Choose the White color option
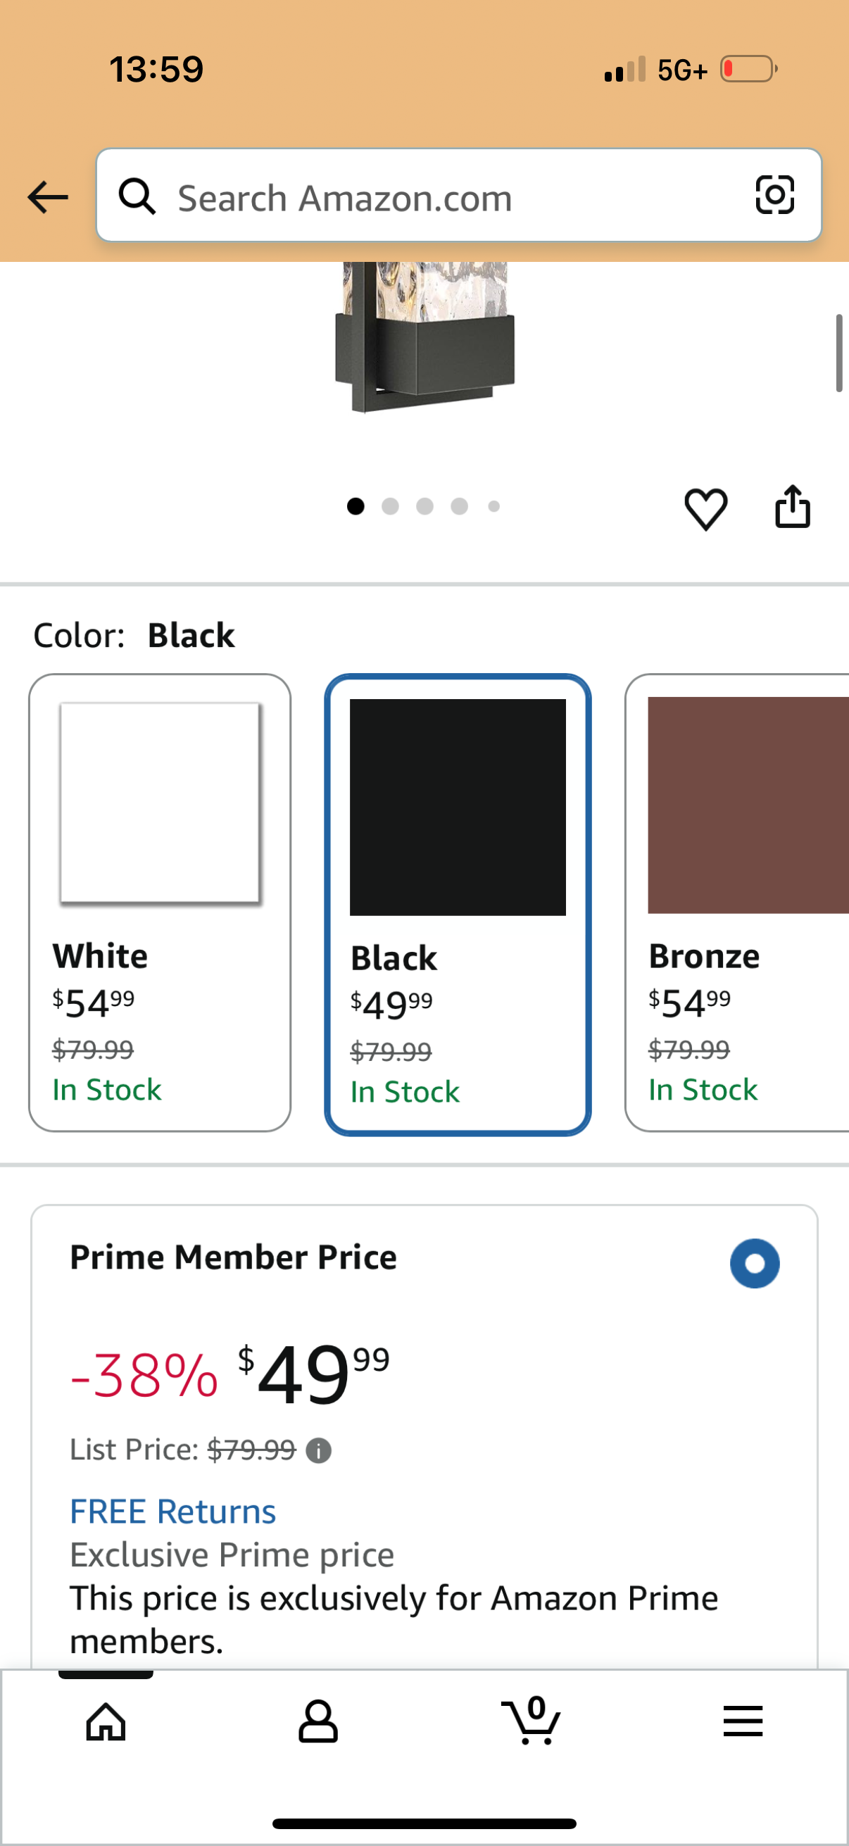849x1846 pixels. [x=160, y=902]
